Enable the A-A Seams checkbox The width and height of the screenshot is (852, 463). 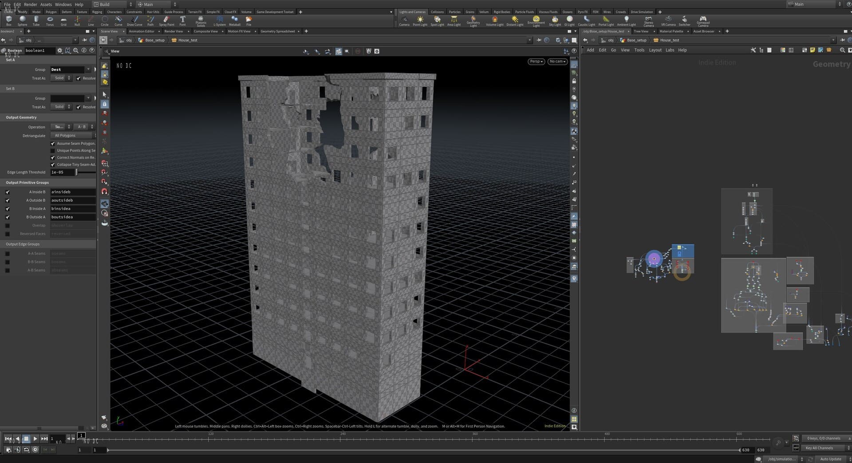pos(8,254)
